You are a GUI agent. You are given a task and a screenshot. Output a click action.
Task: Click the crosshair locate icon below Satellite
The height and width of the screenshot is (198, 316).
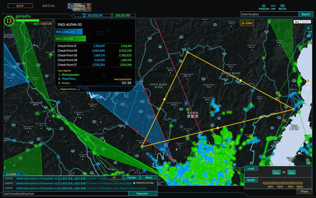pyautogui.click(x=309, y=28)
